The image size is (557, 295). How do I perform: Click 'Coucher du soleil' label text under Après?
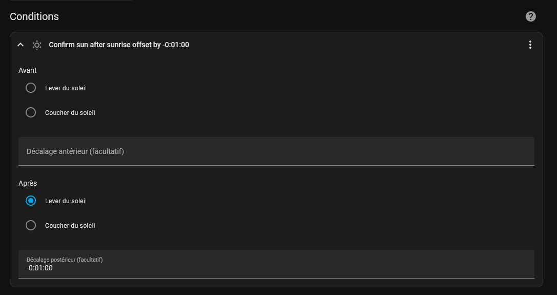(70, 226)
